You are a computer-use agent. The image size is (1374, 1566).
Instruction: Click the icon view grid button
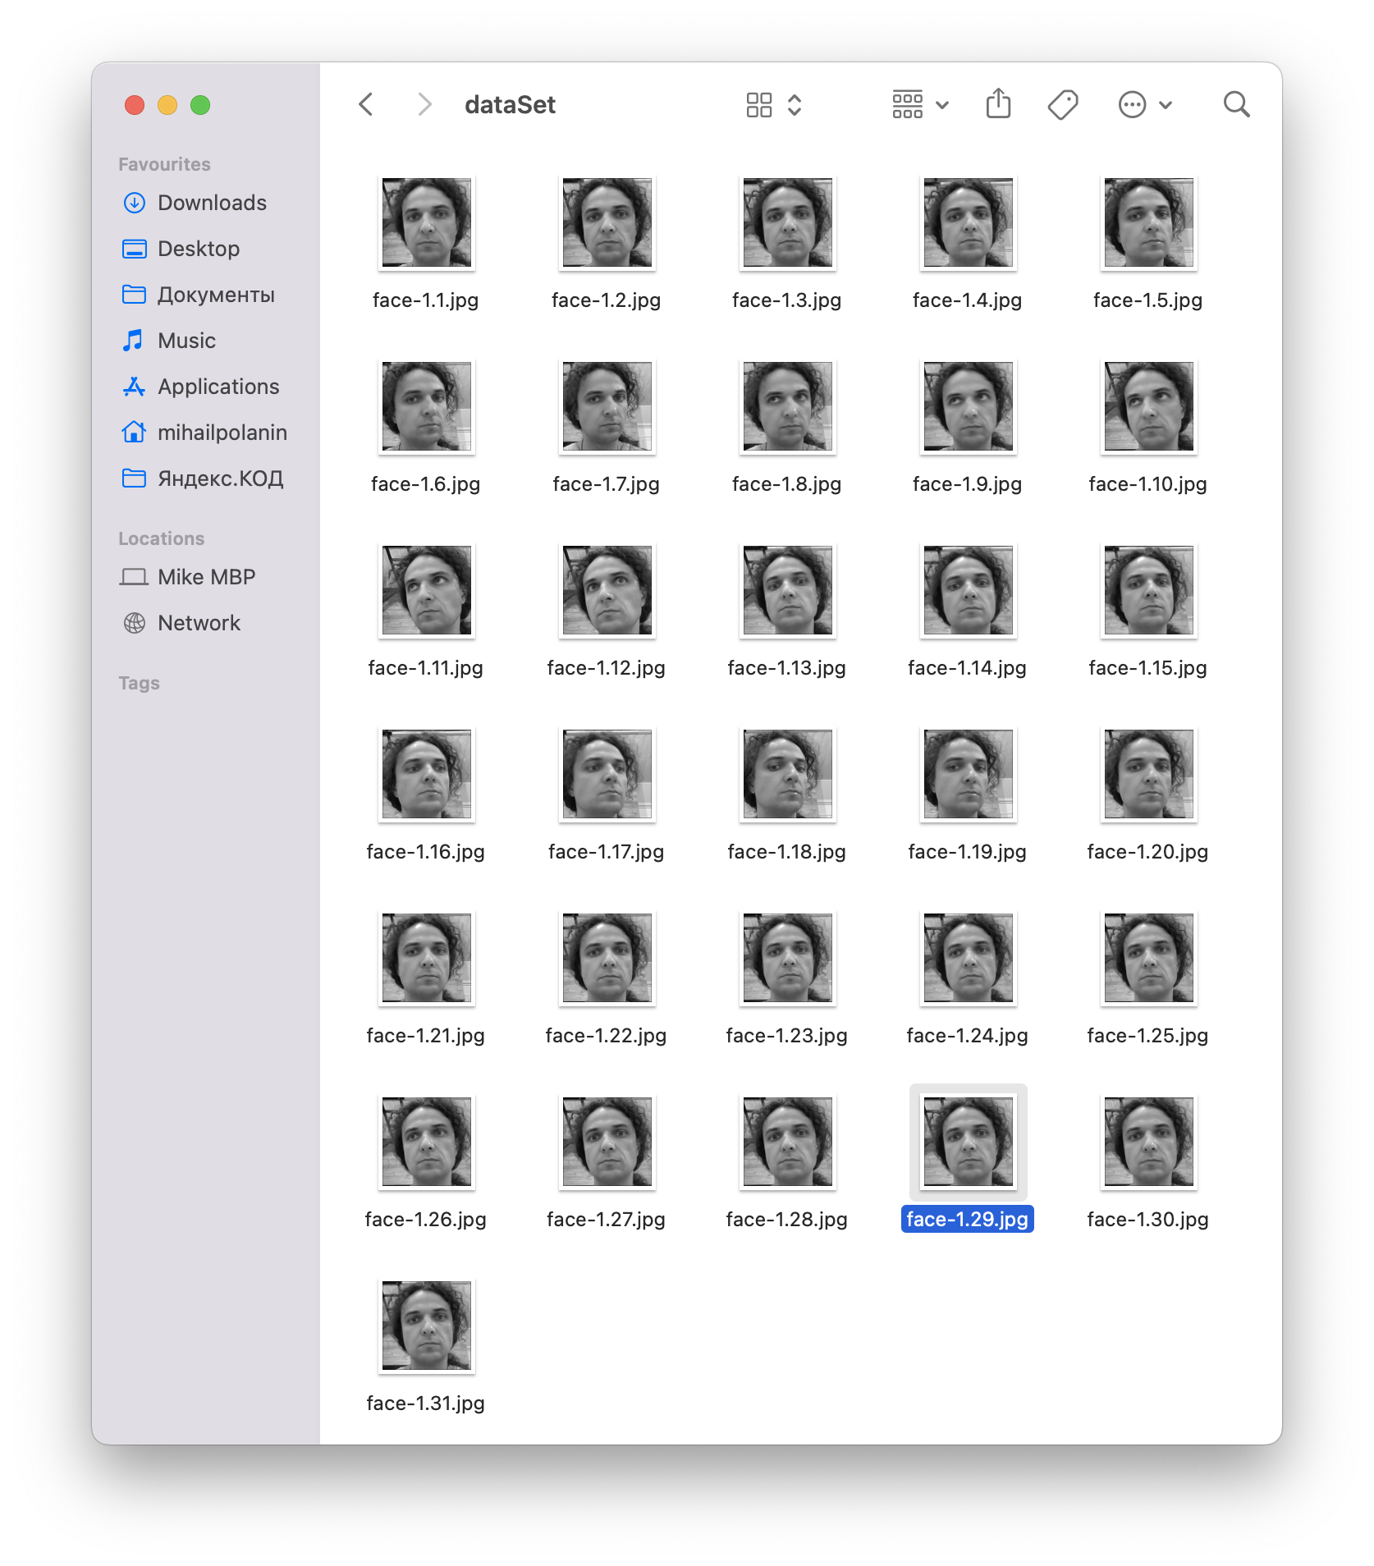(x=759, y=104)
